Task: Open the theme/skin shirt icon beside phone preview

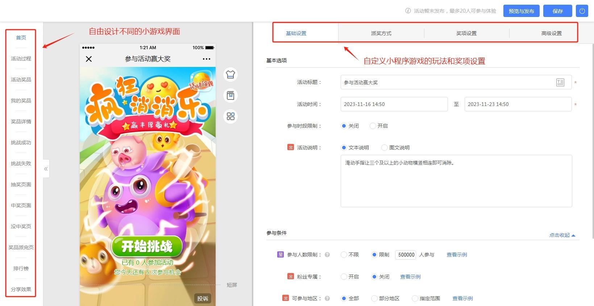Action: [x=230, y=75]
